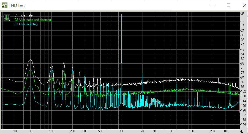Select the '02 After recap and cleaning' legend entry
The height and width of the screenshot is (134, 248).
(x=33, y=20)
